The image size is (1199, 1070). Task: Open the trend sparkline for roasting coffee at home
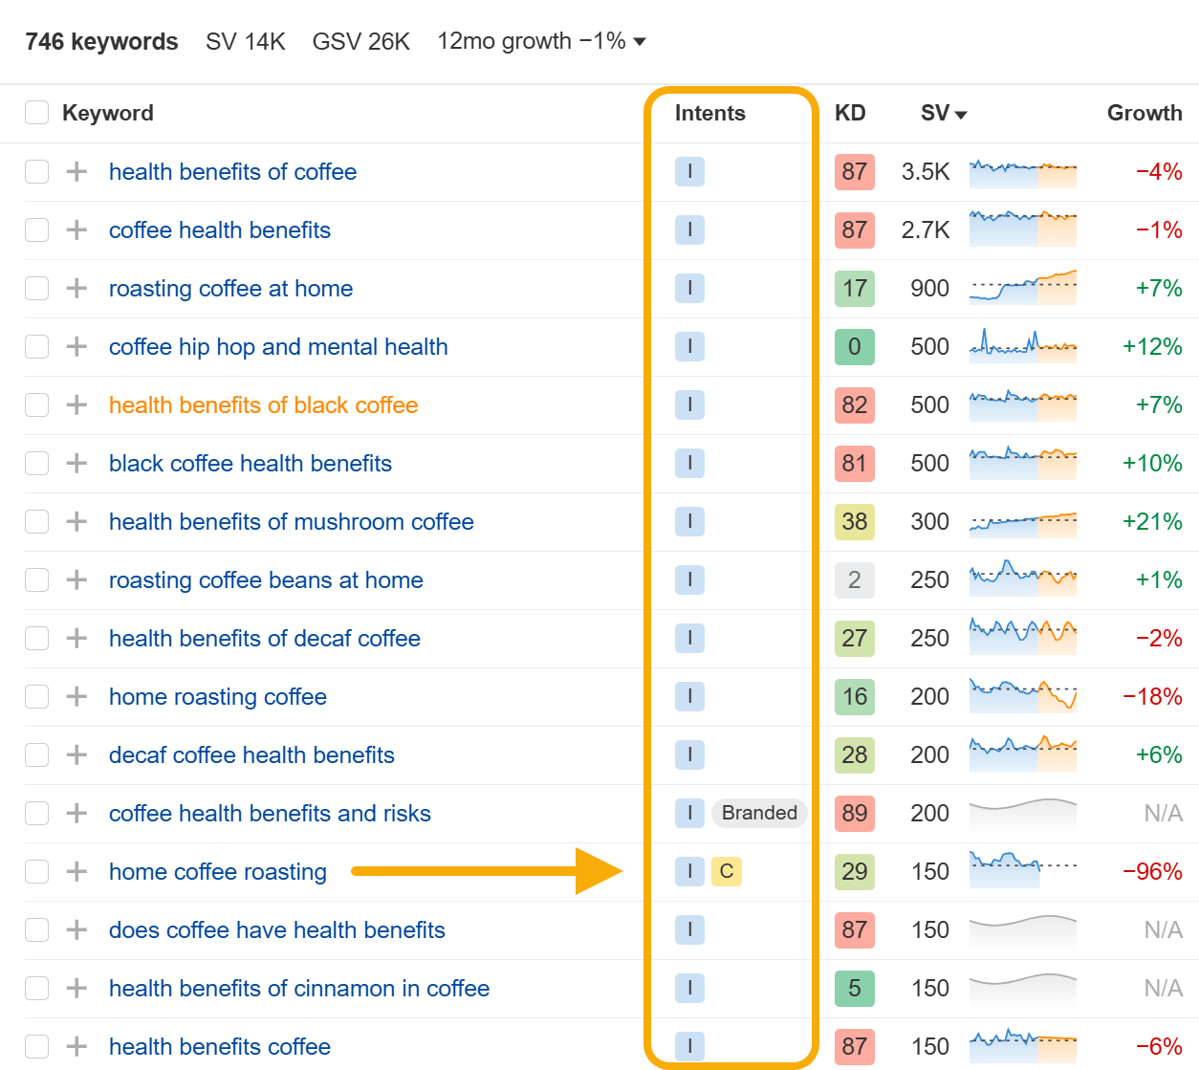point(1022,288)
